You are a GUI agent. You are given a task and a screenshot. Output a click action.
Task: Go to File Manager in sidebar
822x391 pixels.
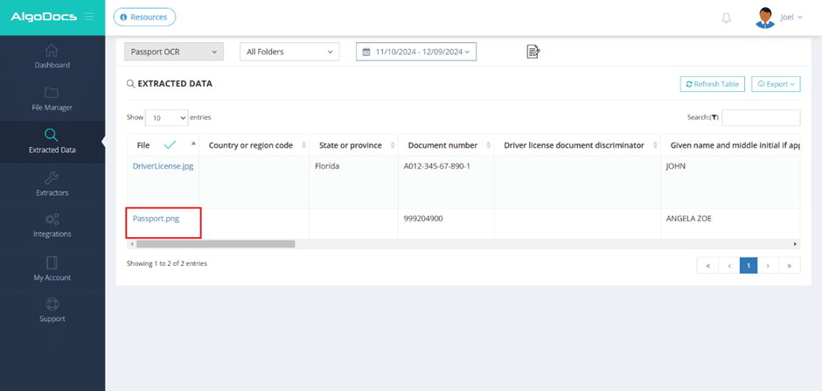click(x=52, y=99)
